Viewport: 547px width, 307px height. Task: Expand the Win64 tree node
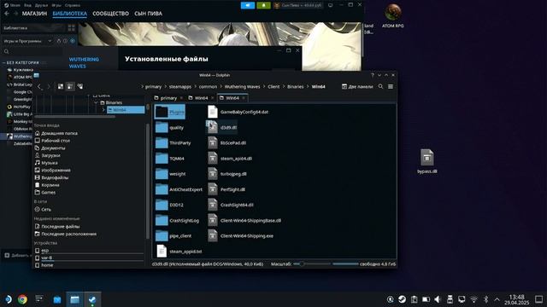tap(103, 110)
